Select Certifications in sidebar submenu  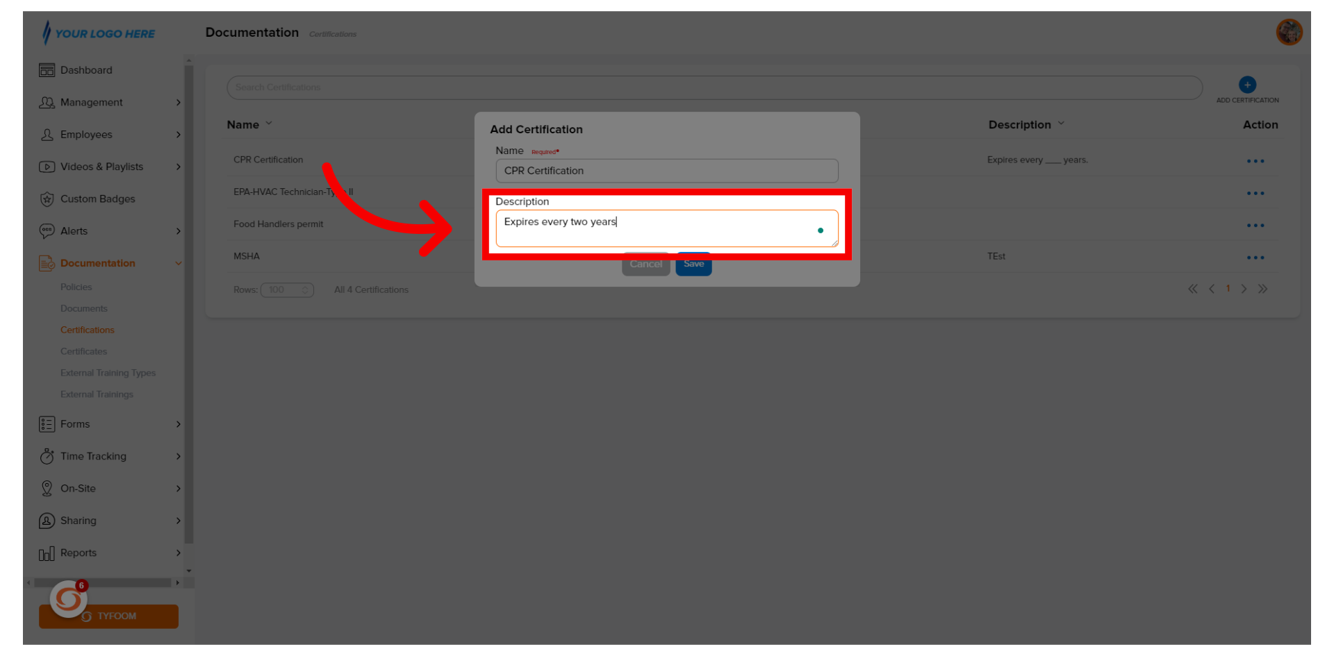pos(87,330)
